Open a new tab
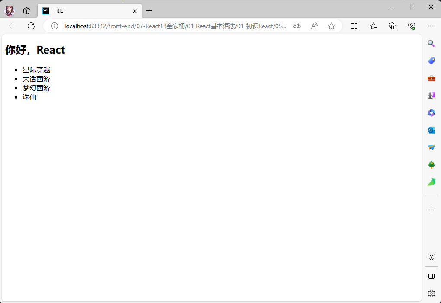The width and height of the screenshot is (441, 303). 149,11
